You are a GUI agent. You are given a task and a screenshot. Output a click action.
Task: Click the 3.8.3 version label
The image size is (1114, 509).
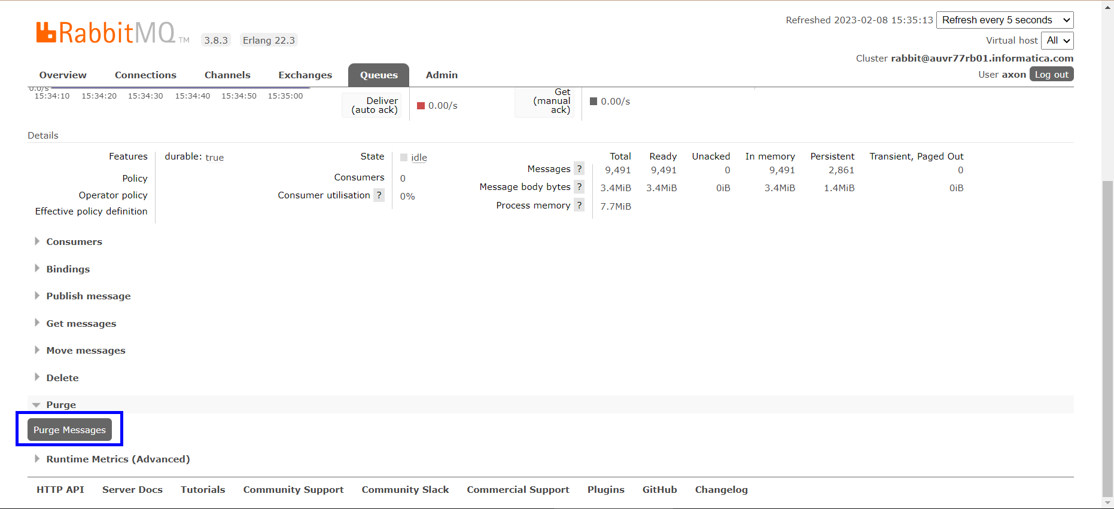[x=216, y=40]
